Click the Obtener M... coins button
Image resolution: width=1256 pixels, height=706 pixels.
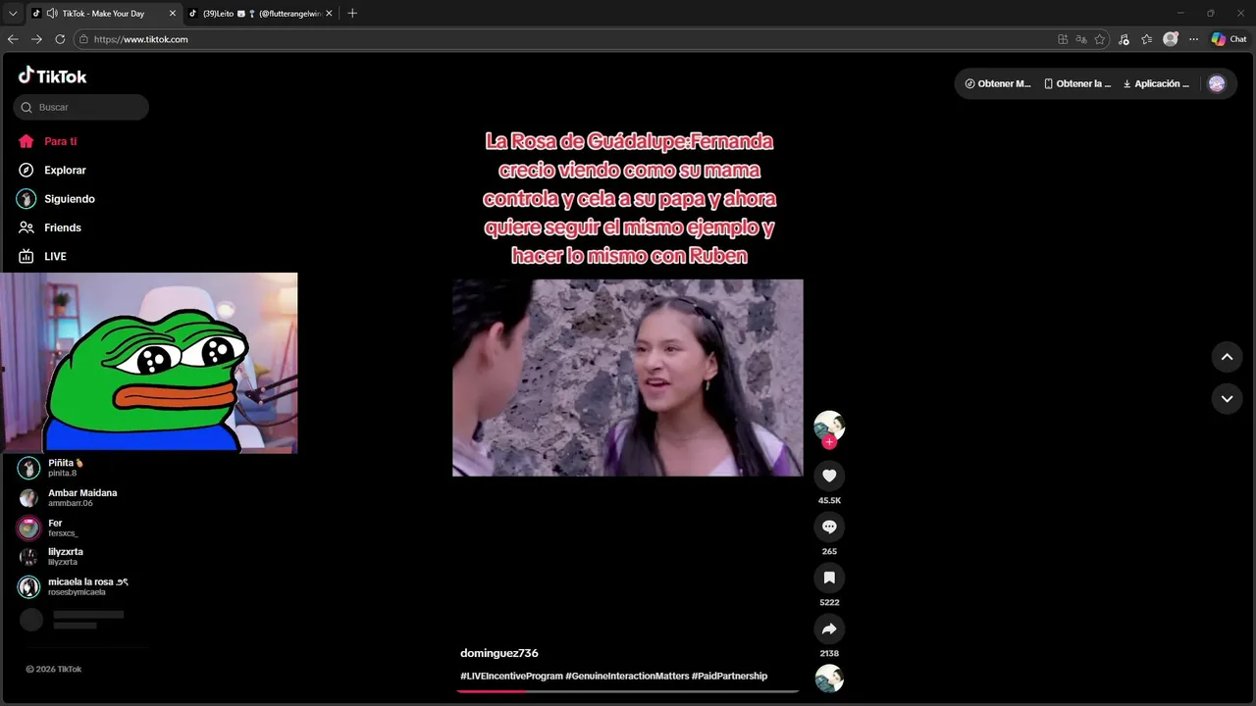[x=998, y=83]
